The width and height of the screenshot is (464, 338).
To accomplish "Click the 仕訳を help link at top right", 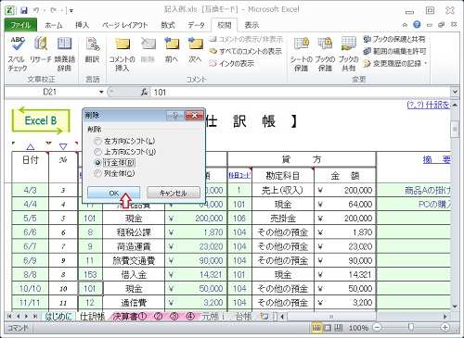I will point(429,105).
